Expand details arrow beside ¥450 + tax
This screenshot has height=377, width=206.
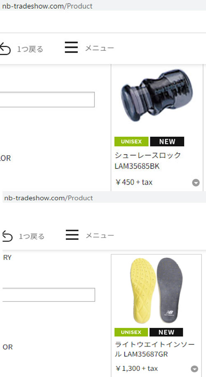196,183
